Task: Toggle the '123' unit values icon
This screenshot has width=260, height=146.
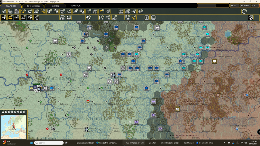Action: [62, 11]
